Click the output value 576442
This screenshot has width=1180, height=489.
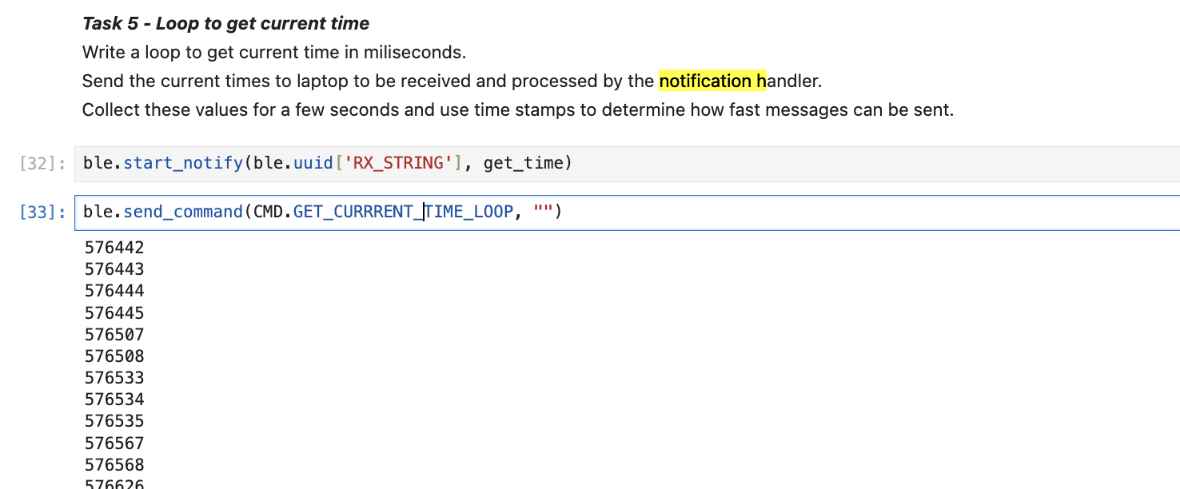(x=114, y=248)
